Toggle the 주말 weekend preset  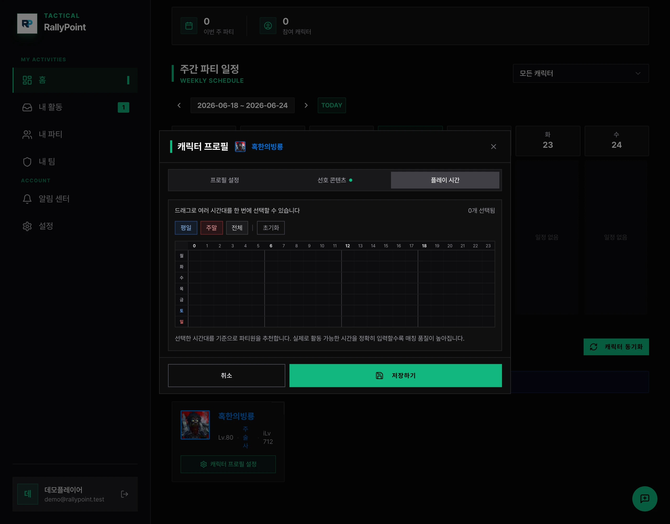(x=211, y=228)
